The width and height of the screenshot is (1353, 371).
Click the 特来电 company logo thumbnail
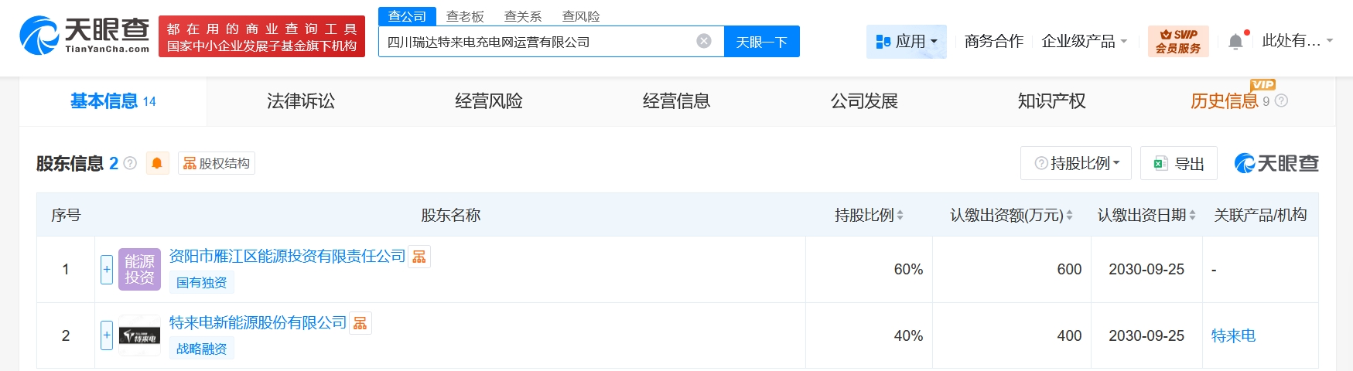tap(139, 336)
